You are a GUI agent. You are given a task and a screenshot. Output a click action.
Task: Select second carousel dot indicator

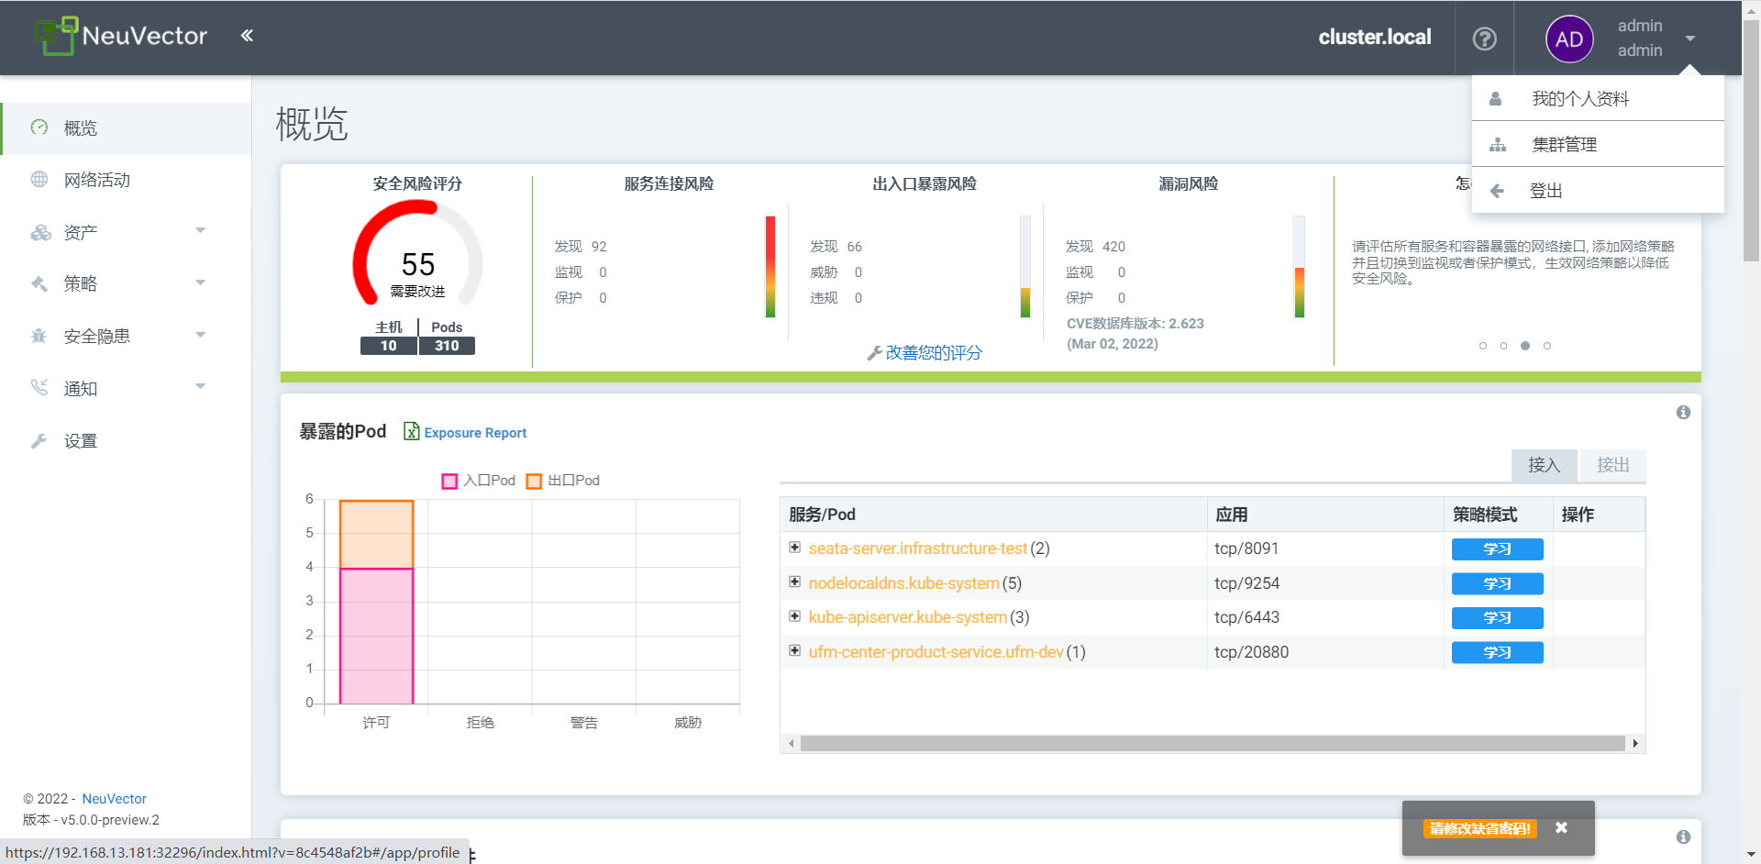click(x=1503, y=346)
